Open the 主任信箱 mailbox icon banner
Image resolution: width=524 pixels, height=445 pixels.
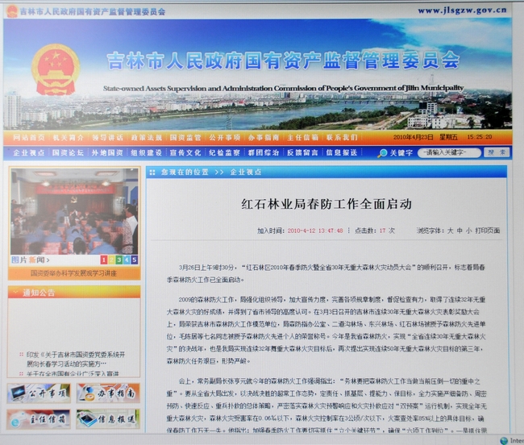click(x=40, y=419)
